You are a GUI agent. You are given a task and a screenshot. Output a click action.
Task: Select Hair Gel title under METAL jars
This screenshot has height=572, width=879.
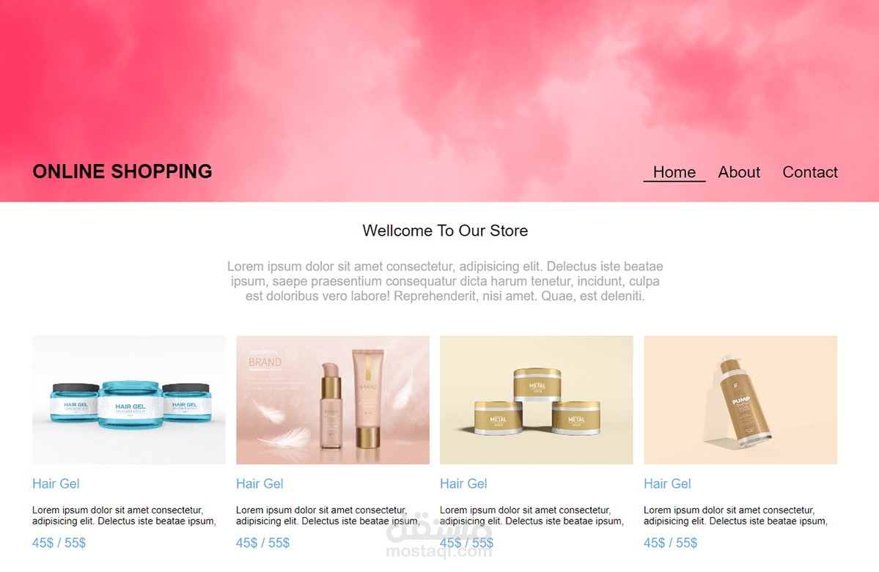pos(463,483)
